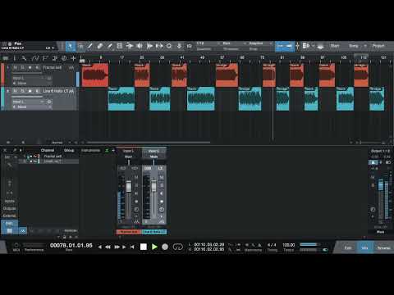Click the Stop button in transport
This screenshot has width=394, height=295.
tap(144, 247)
